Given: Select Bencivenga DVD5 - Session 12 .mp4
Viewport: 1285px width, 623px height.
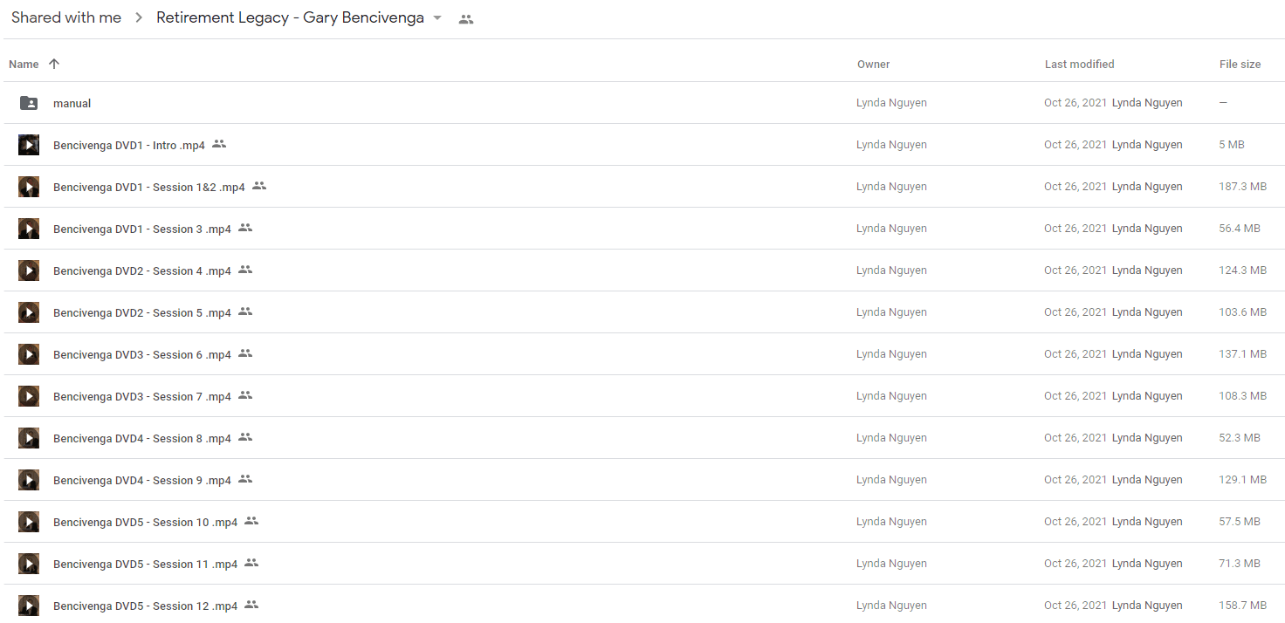Looking at the screenshot, I should tap(146, 606).
